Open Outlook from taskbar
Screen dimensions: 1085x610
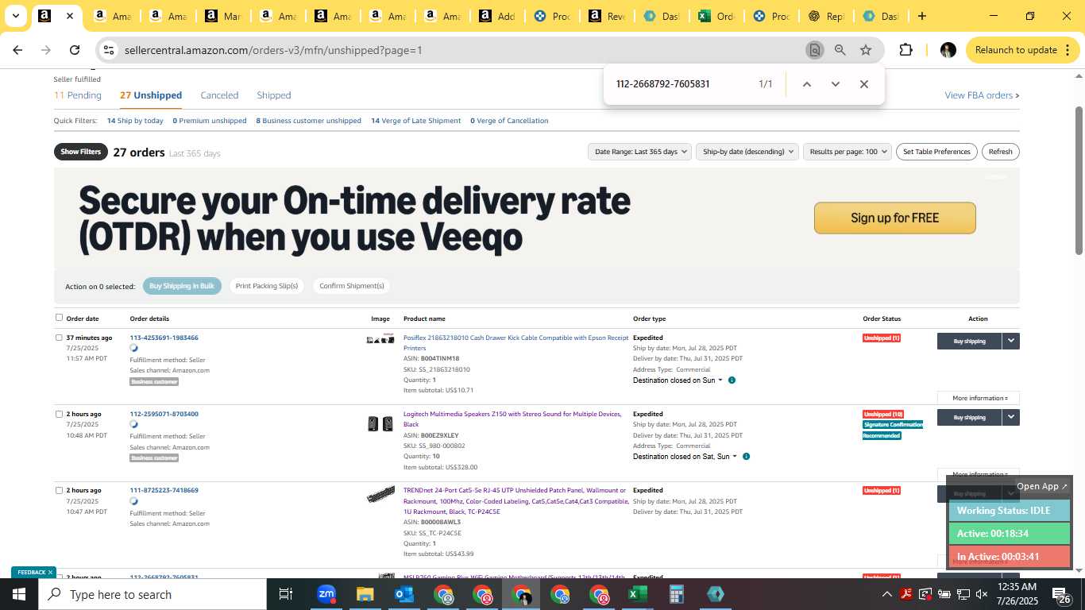(403, 594)
